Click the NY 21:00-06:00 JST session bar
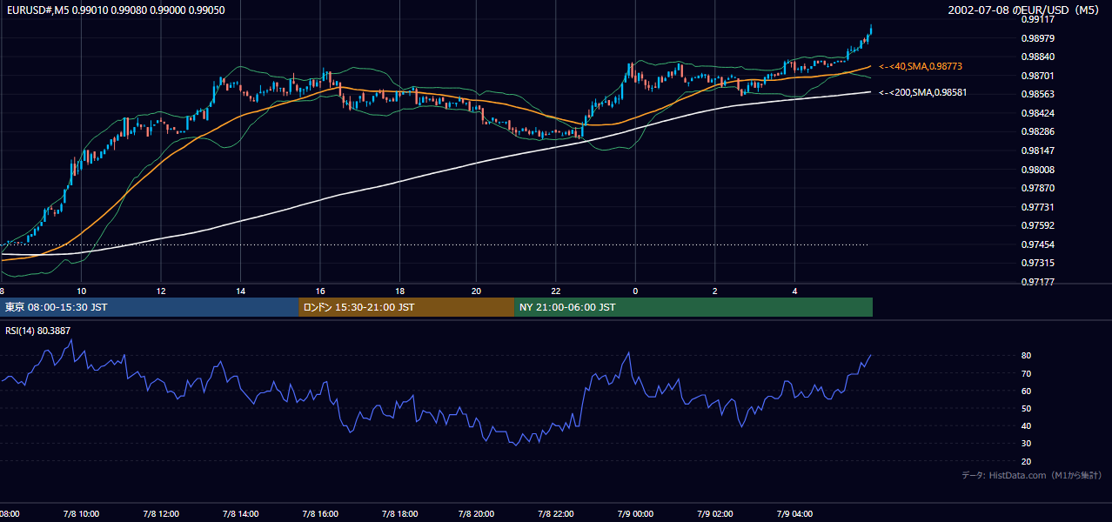The image size is (1112, 522). coord(693,307)
